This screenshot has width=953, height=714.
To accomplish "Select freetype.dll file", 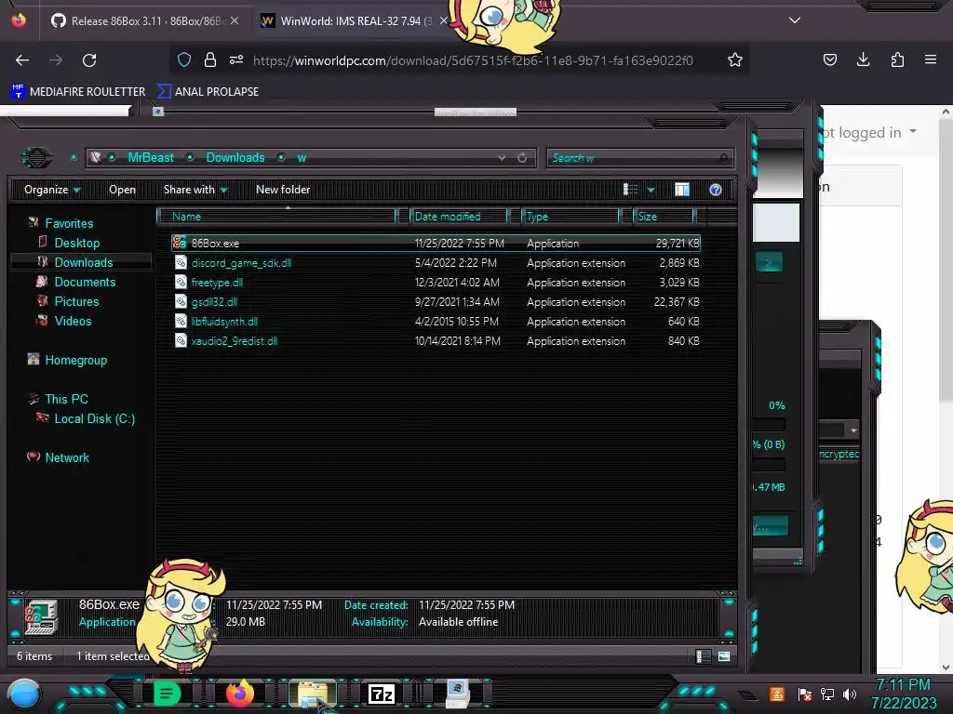I will click(x=436, y=283).
